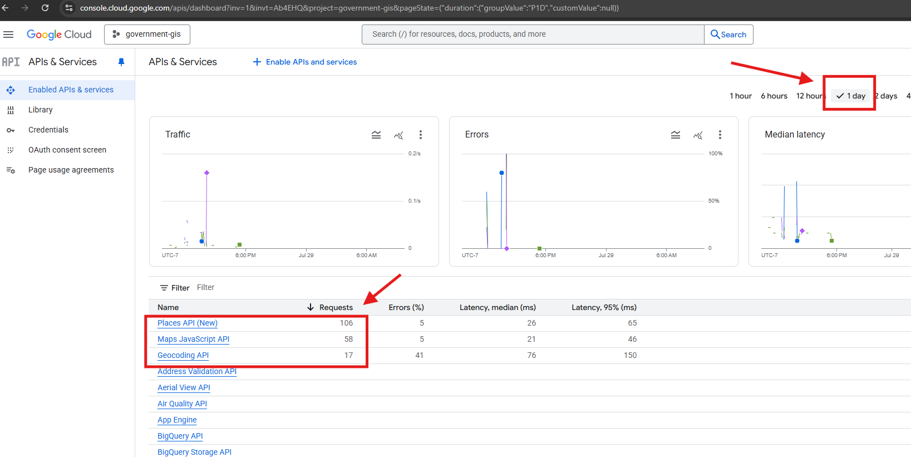Sort table by Name column header
This screenshot has height=457, width=911.
pyautogui.click(x=168, y=307)
